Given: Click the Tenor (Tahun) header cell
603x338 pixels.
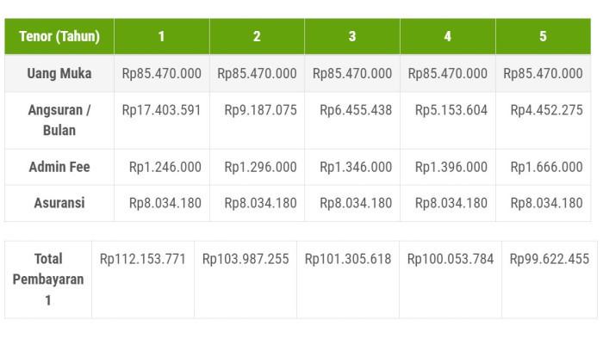Looking at the screenshot, I should (59, 36).
